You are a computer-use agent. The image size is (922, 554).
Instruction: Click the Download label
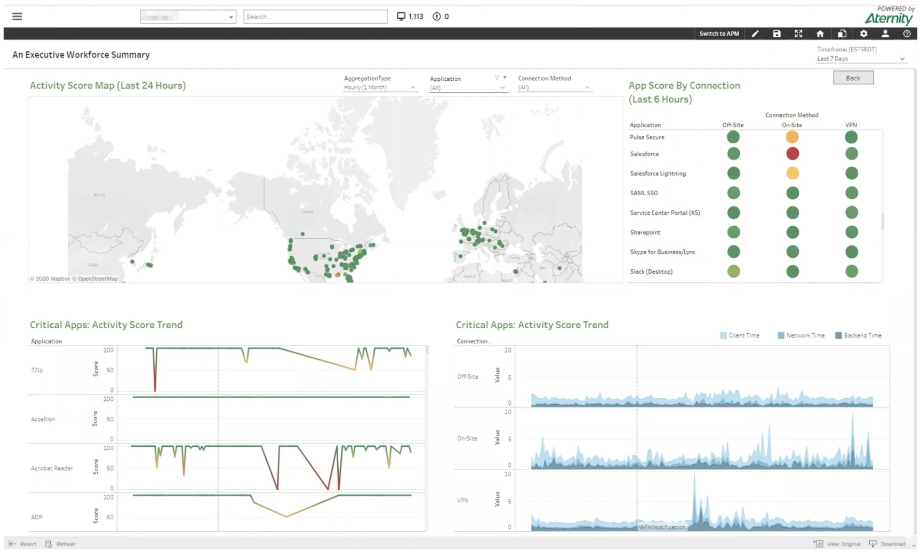[x=893, y=544]
